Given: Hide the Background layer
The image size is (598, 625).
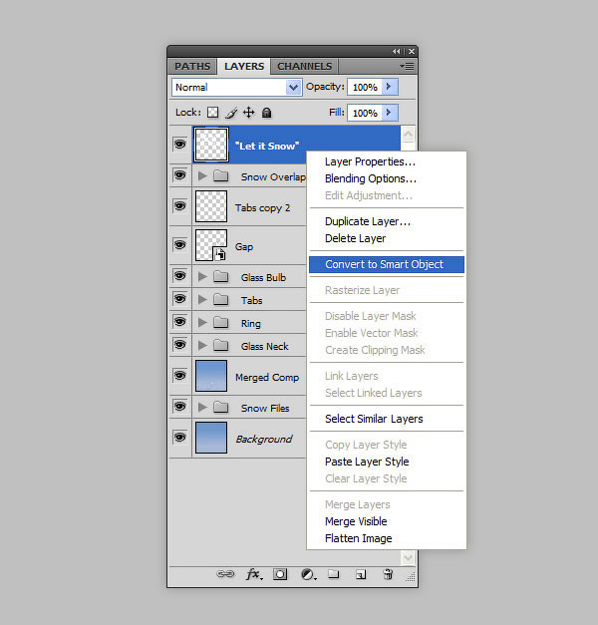Looking at the screenshot, I should pyautogui.click(x=179, y=438).
